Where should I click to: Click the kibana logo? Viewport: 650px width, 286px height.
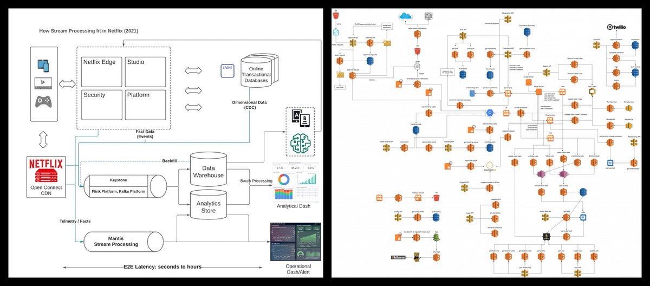pos(399,258)
